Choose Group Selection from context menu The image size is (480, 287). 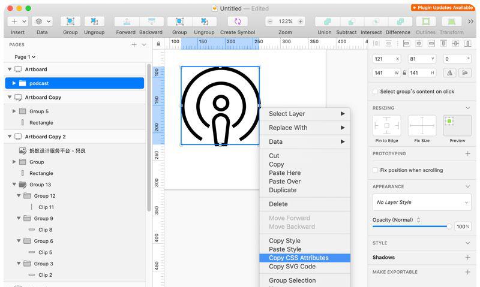[305, 280]
